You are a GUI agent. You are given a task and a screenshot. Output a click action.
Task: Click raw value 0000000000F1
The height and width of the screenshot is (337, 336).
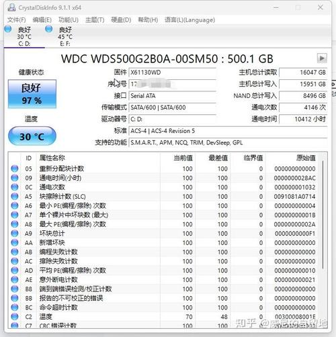tap(295, 234)
